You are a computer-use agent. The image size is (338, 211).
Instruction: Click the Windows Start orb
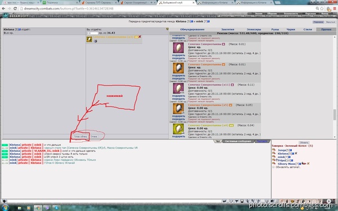pos(5,208)
